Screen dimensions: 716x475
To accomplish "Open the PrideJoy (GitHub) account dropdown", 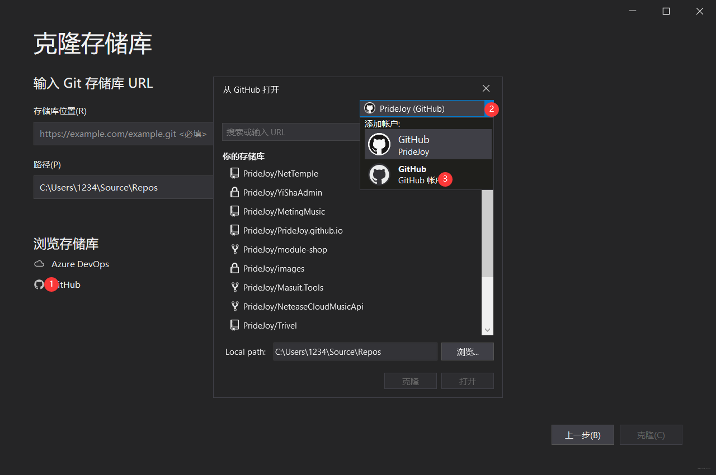I will [426, 108].
